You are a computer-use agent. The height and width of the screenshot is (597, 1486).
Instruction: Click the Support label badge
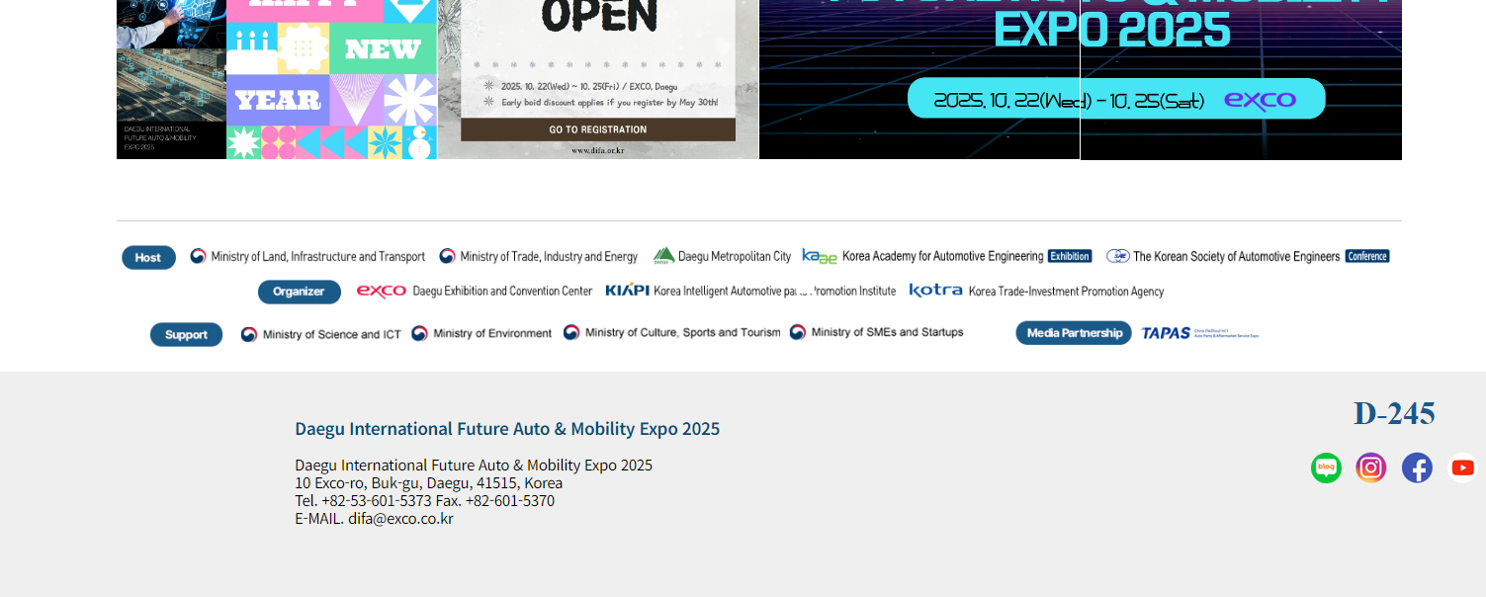point(186,334)
